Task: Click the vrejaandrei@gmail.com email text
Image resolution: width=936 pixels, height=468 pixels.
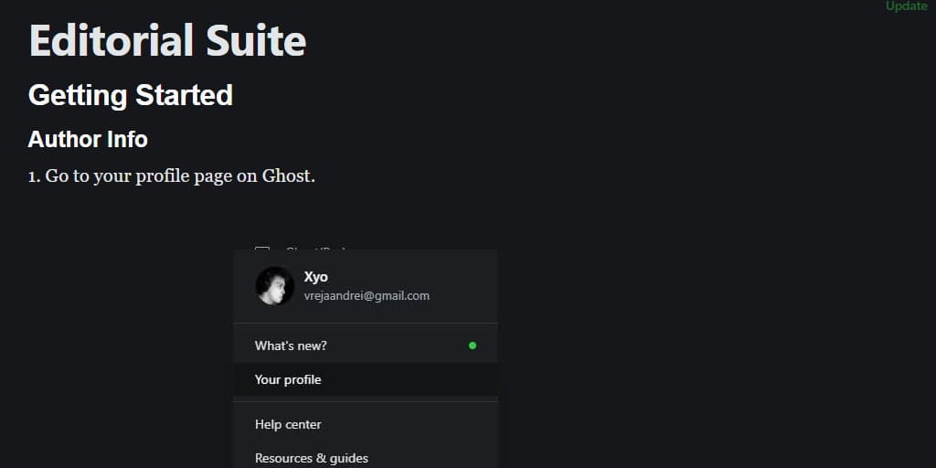Action: pyautogui.click(x=367, y=295)
